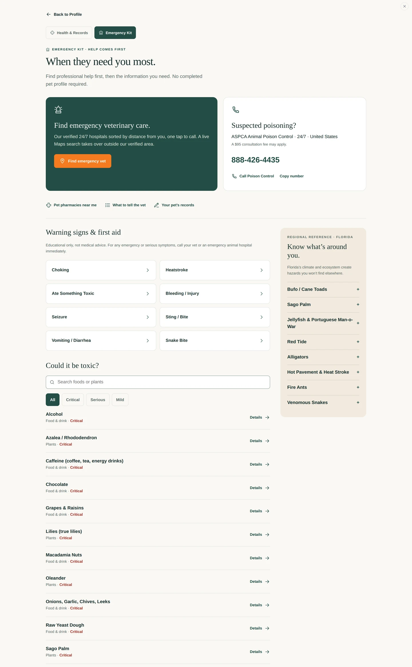Open the Bleeding / Injury card
The width and height of the screenshot is (412, 667).
tap(215, 294)
